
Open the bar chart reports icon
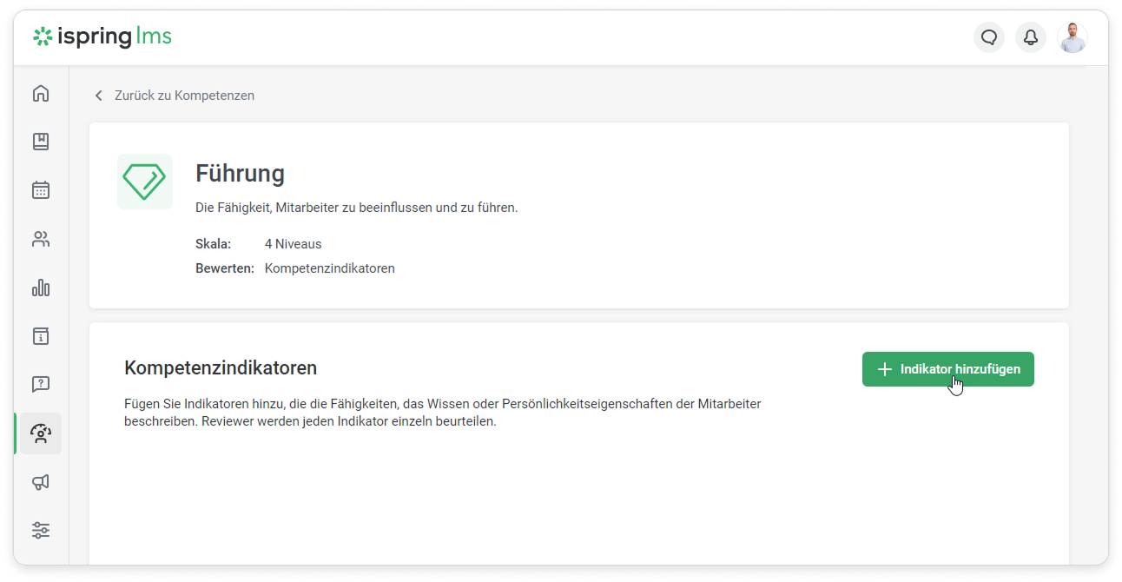[x=41, y=288]
